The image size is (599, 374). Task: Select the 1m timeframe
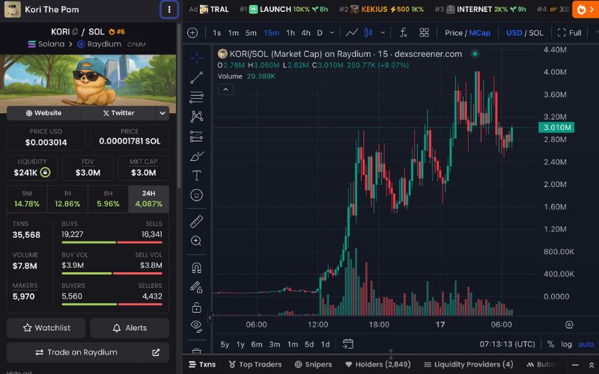(x=233, y=33)
